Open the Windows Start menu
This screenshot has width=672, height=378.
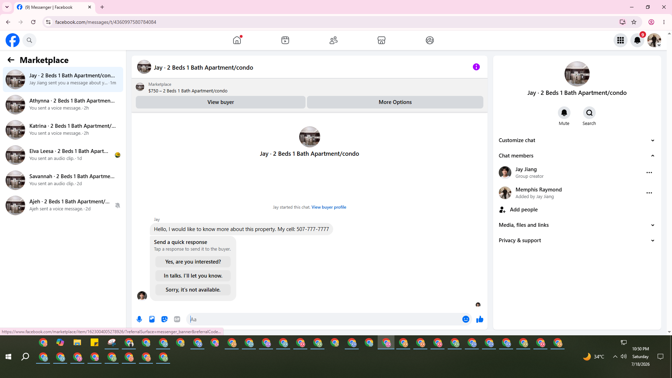(8, 357)
